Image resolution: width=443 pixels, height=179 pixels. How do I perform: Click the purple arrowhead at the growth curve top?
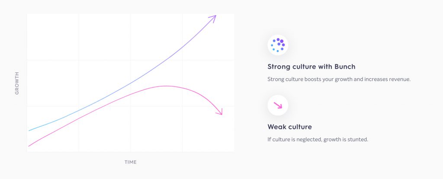pyautogui.click(x=212, y=18)
